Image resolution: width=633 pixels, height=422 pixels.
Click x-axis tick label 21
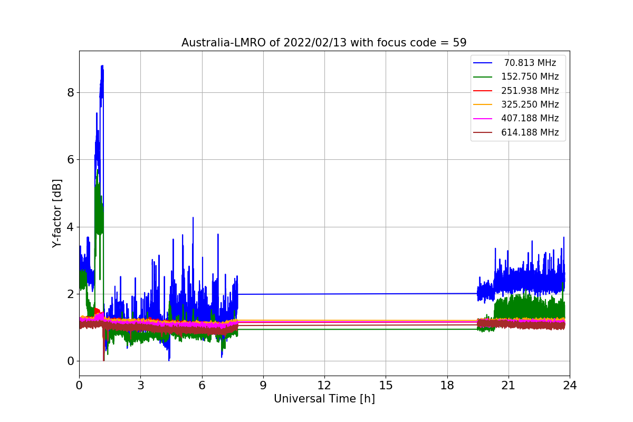pyautogui.click(x=509, y=386)
